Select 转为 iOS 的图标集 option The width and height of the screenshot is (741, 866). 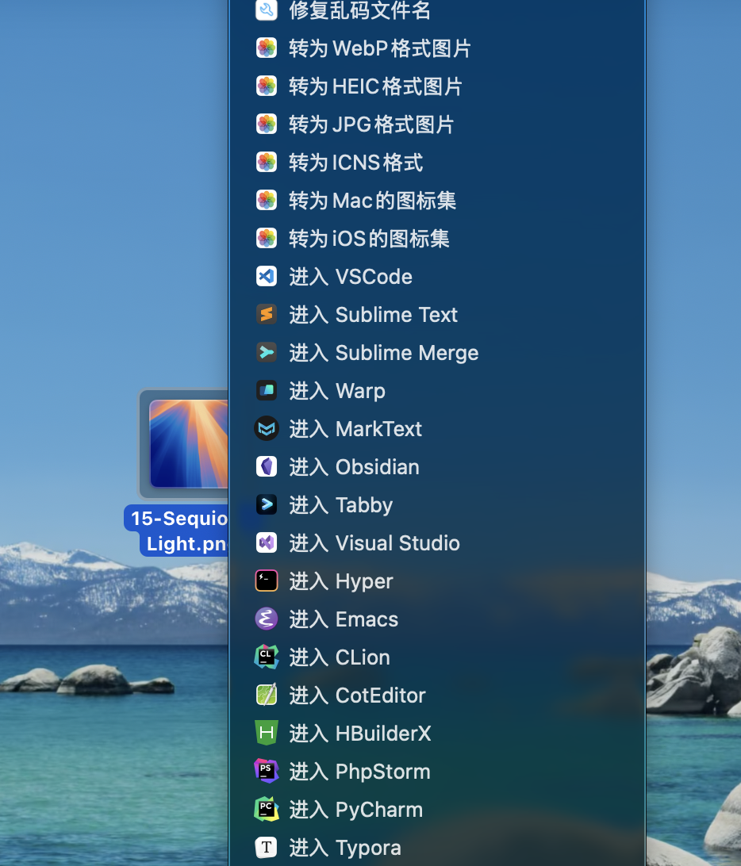click(369, 239)
